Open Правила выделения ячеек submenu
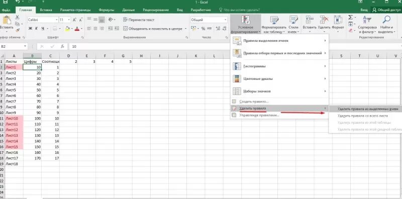The image size is (402, 199). click(x=279, y=41)
